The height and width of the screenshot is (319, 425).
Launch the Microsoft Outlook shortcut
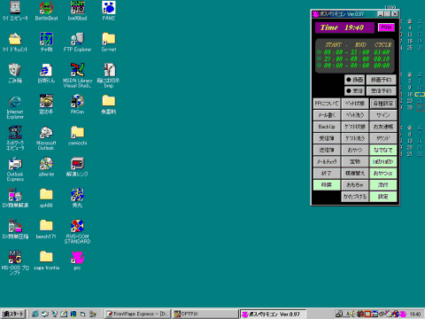click(x=46, y=138)
